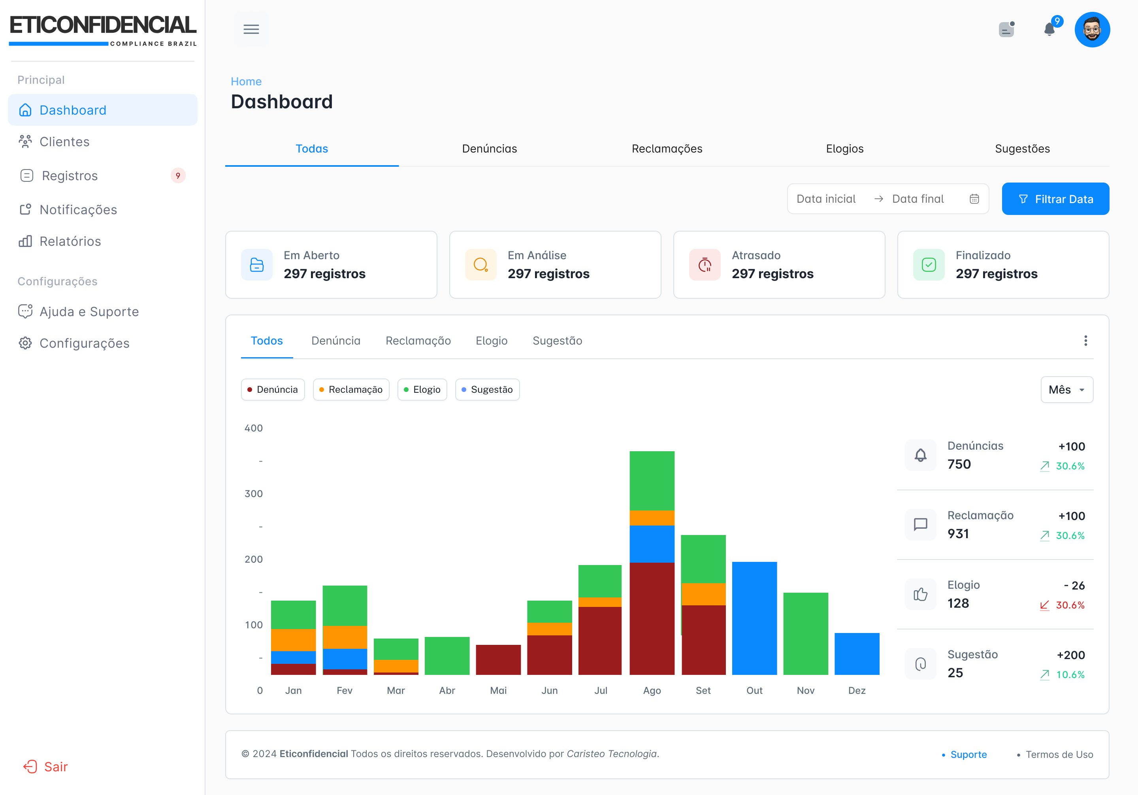Open the Suporte footer link

[968, 754]
